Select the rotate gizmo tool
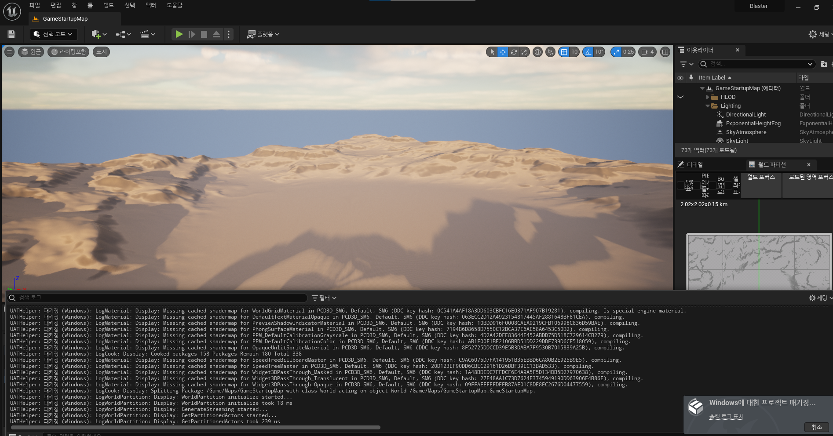 point(514,52)
